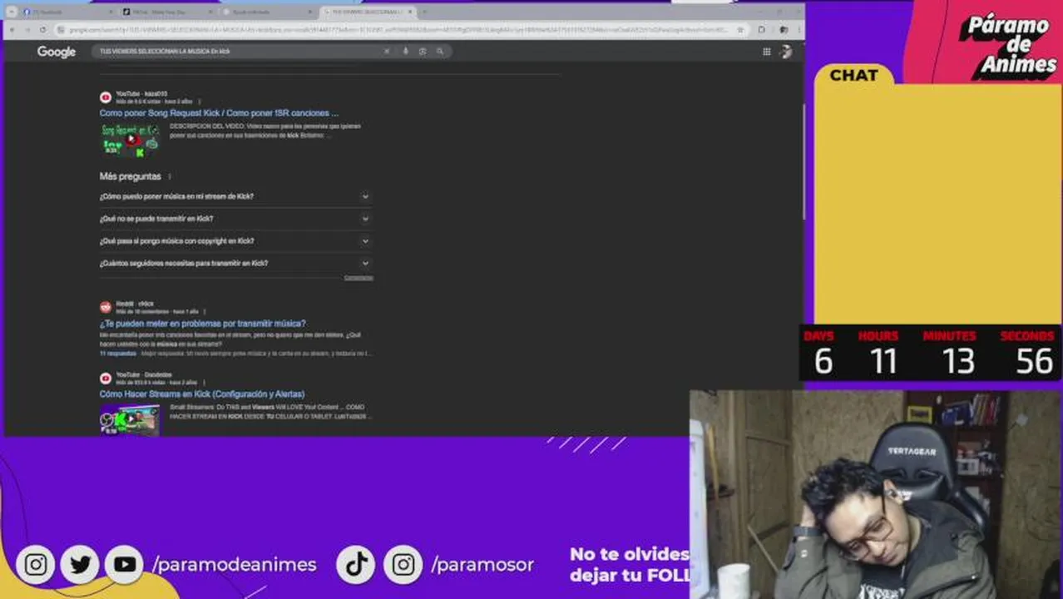
Task: Open the three-dot info beside Más preguntas
Action: (170, 176)
